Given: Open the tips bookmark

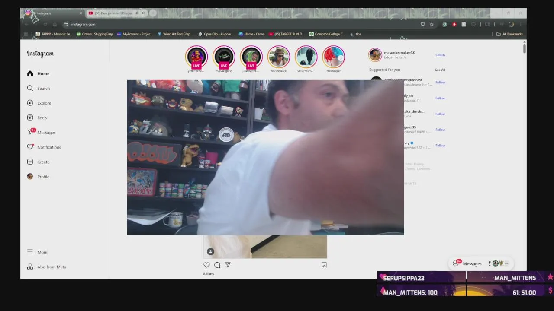Looking at the screenshot, I should 355,34.
